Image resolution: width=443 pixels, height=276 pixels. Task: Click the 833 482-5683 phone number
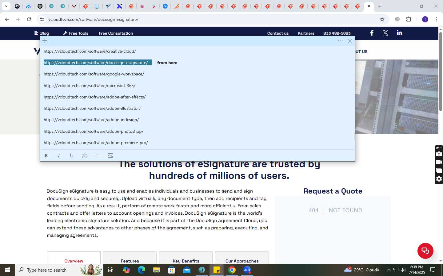click(x=337, y=33)
